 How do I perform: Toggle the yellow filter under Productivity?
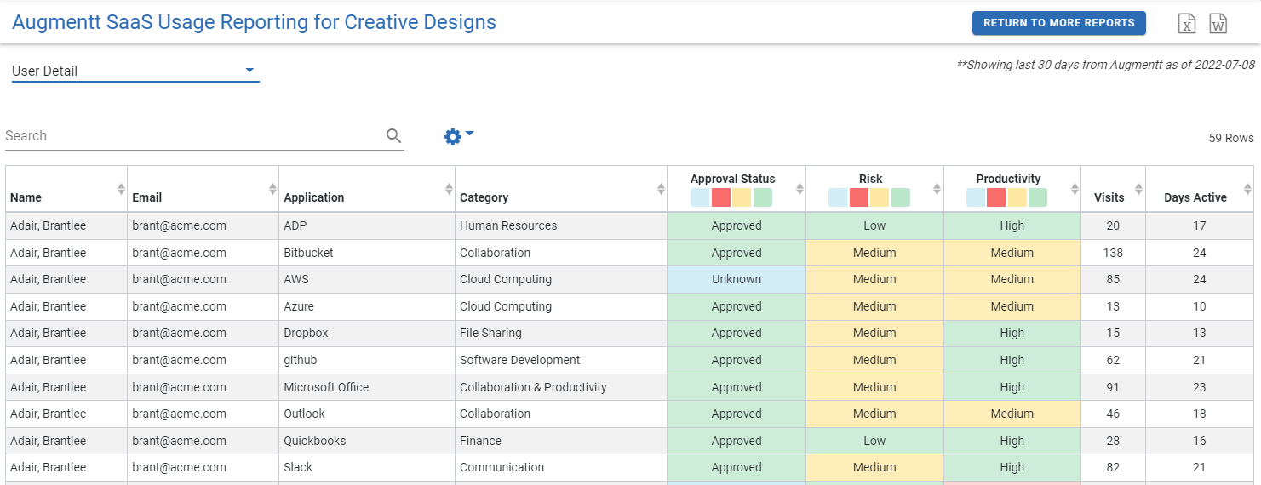[1017, 197]
